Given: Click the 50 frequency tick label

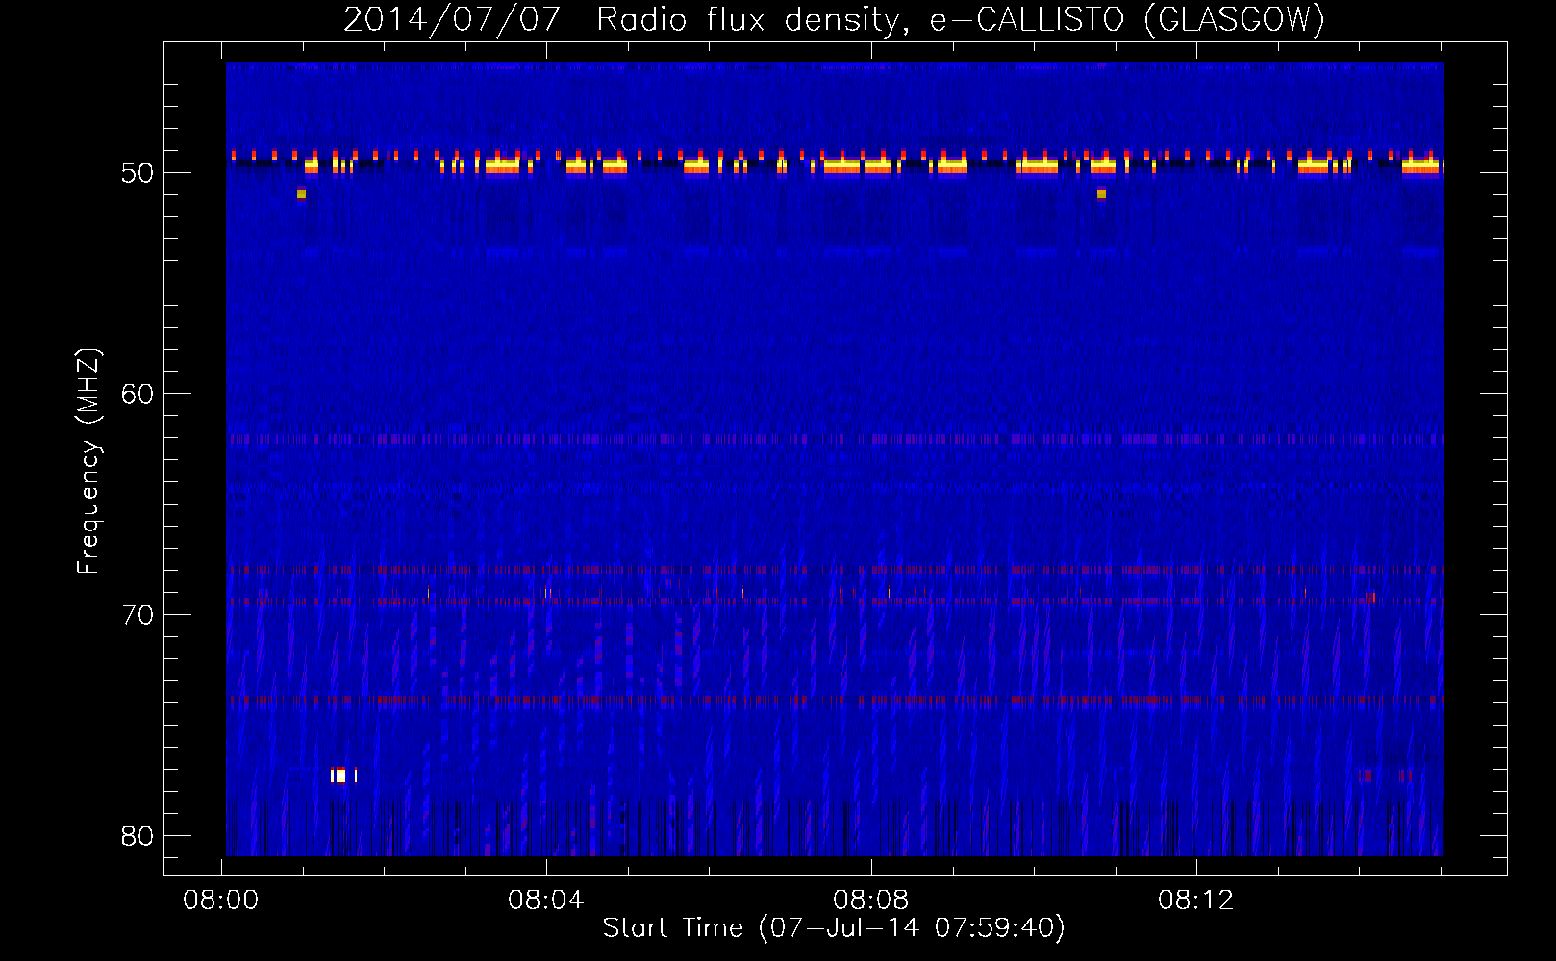Looking at the screenshot, I should coord(138,173).
